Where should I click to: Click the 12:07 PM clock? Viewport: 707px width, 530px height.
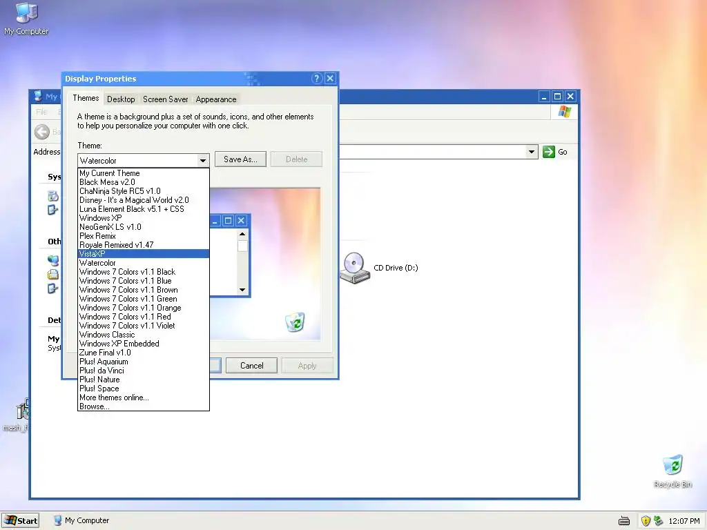click(x=684, y=521)
